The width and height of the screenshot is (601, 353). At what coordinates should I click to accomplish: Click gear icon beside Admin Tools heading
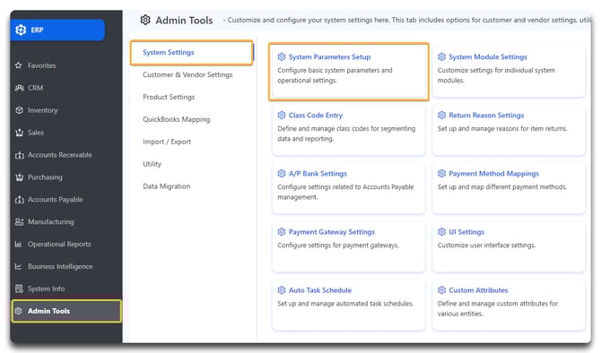pyautogui.click(x=145, y=20)
